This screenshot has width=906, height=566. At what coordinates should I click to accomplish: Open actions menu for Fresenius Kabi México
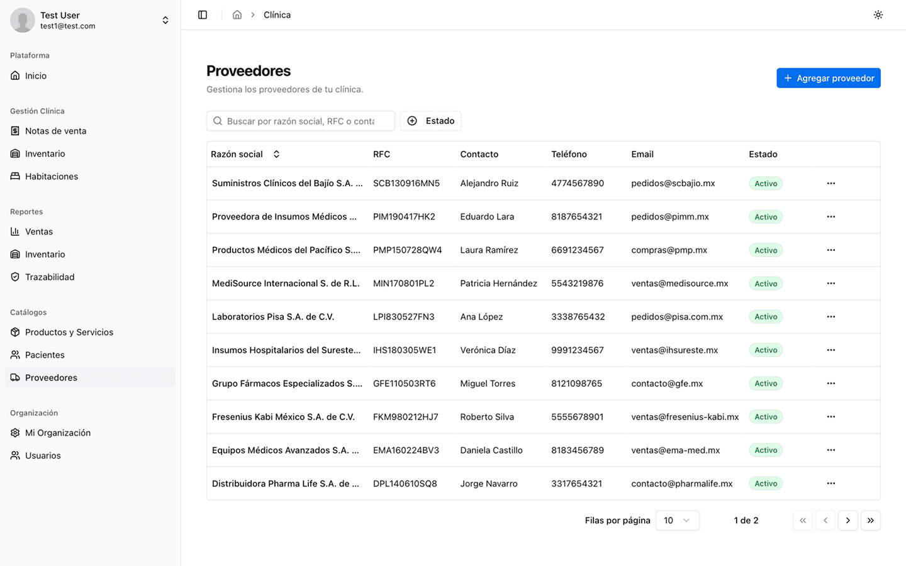(830, 416)
